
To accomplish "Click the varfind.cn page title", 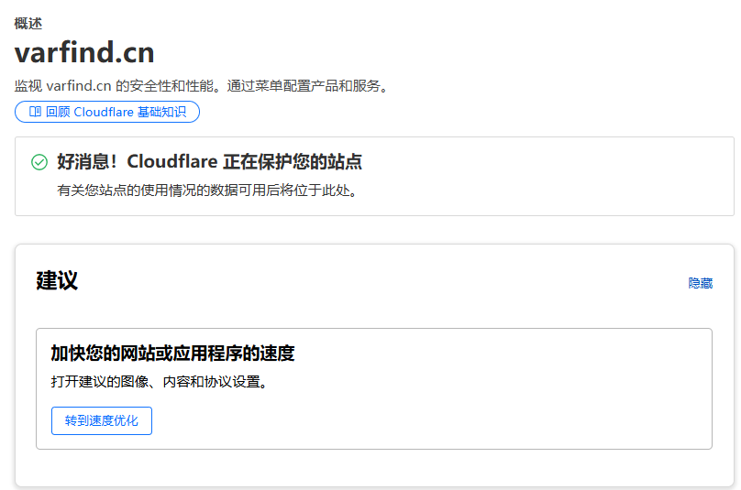I will 84,51.
